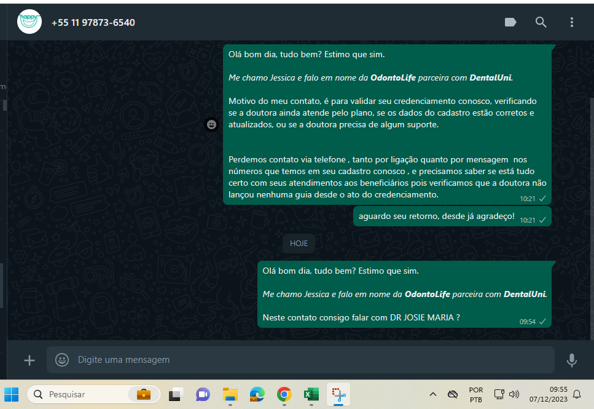React with the emoji button beside message
This screenshot has width=594, height=409.
(x=211, y=124)
